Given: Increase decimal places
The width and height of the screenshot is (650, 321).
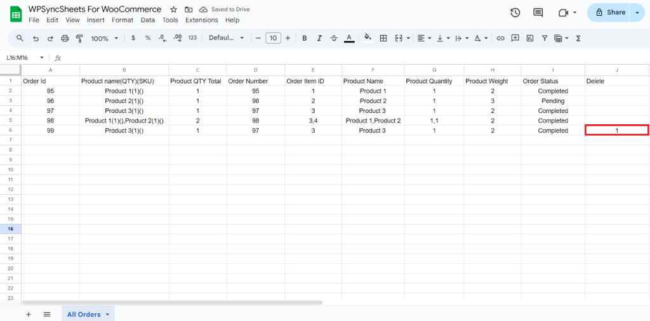Looking at the screenshot, I should tap(178, 37).
